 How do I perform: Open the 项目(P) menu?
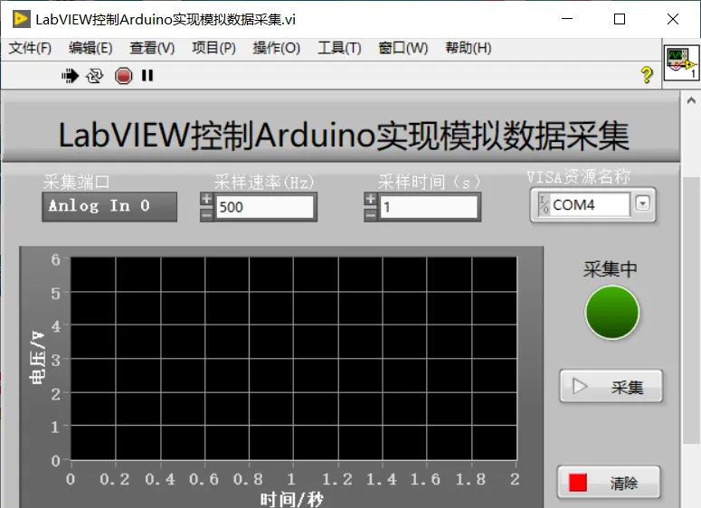click(x=213, y=48)
